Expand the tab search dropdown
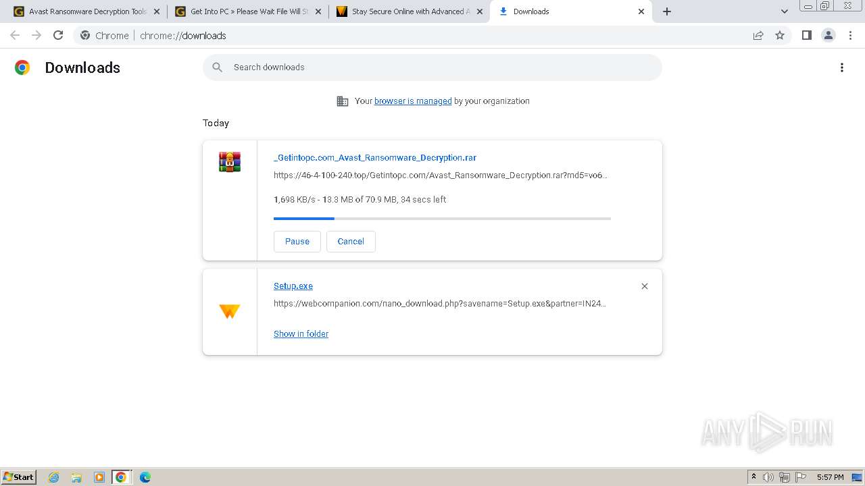865x486 pixels. click(784, 11)
